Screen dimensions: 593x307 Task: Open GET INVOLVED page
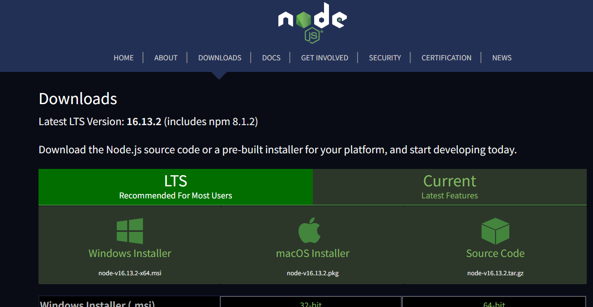(x=324, y=58)
